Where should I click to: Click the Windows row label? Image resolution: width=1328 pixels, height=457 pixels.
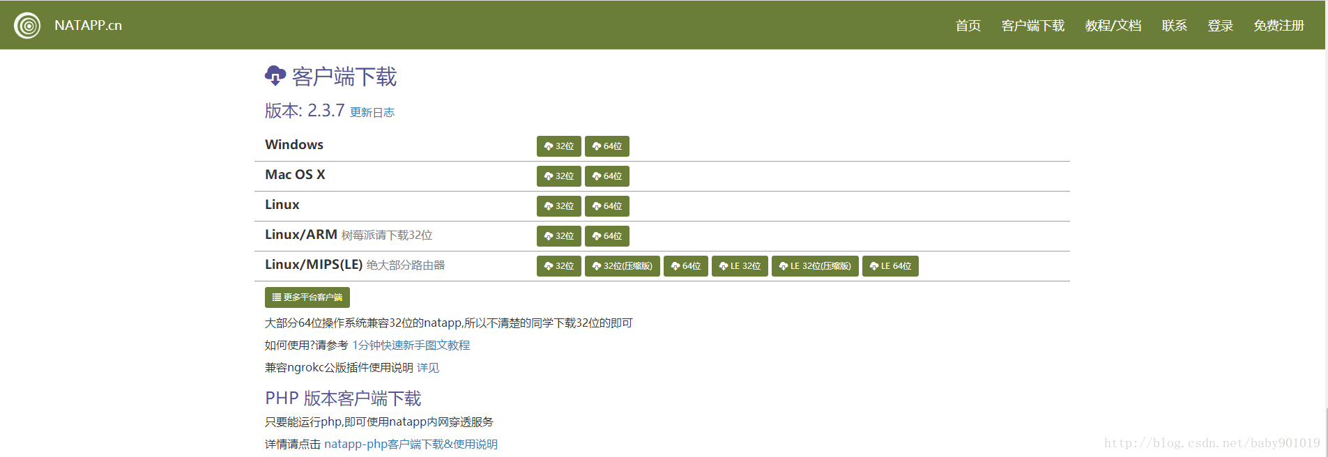click(x=293, y=144)
